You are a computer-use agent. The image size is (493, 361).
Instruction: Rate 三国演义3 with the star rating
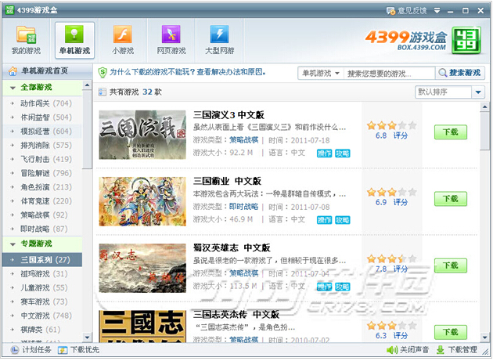pyautogui.click(x=392, y=125)
